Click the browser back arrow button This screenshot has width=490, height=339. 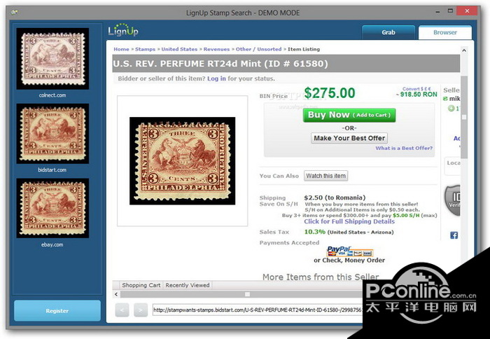click(x=122, y=310)
